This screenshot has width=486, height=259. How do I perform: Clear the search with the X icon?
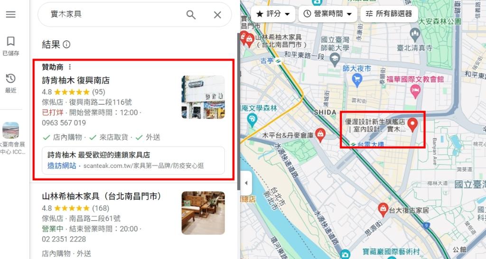click(x=217, y=15)
